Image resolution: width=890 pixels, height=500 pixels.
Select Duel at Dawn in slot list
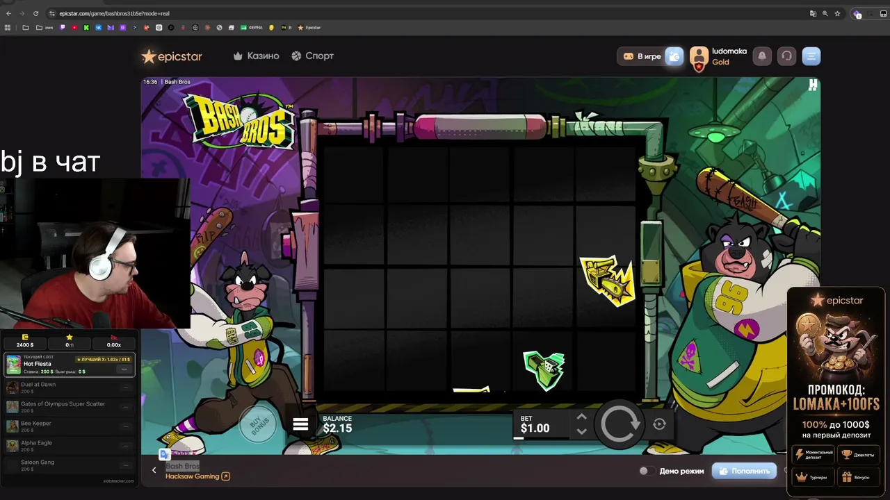[x=69, y=387]
